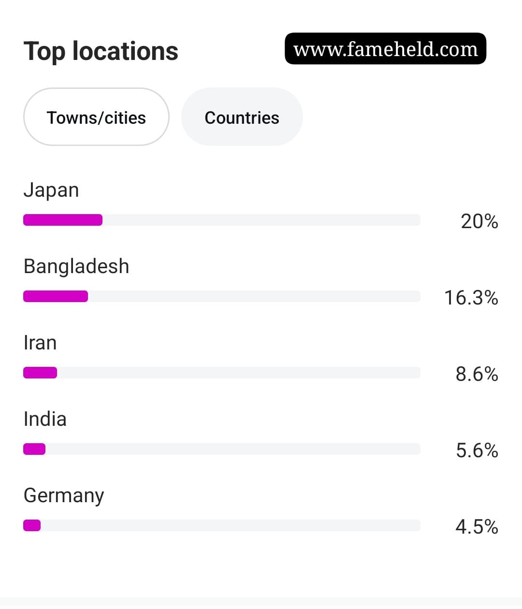Switch to the Towns/cities tab
522x609 pixels.
(x=96, y=117)
